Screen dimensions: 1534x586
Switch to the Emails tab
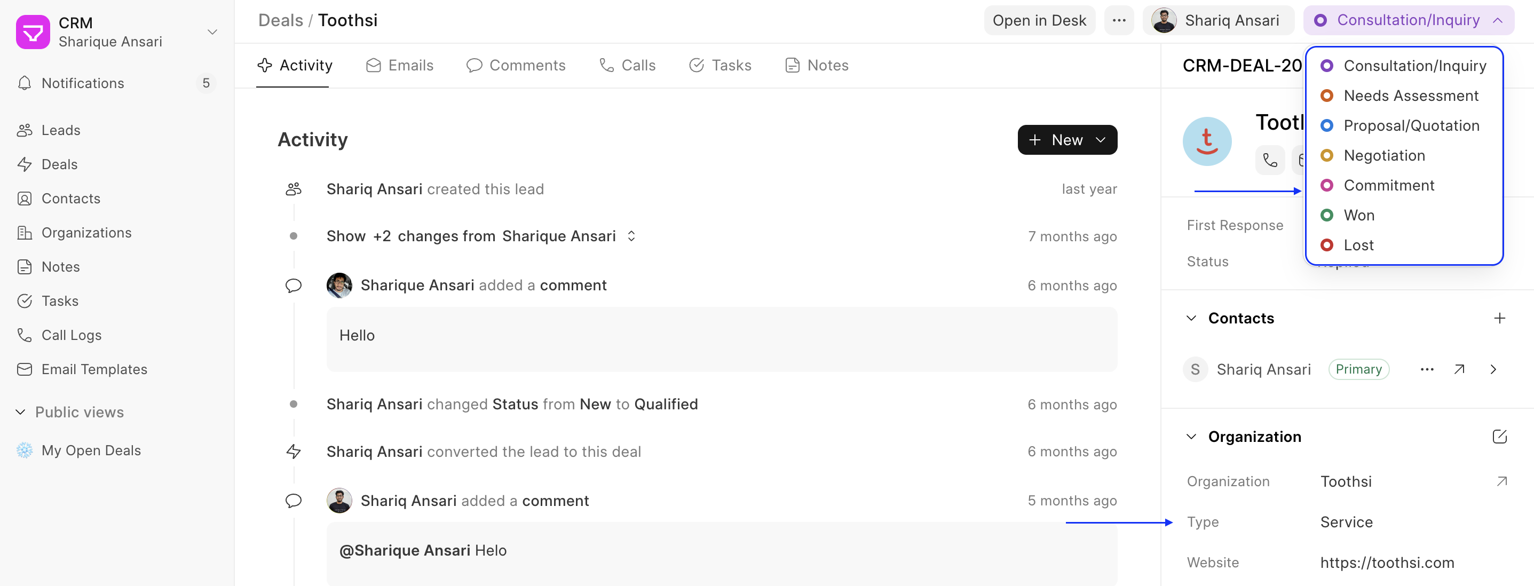(x=400, y=66)
